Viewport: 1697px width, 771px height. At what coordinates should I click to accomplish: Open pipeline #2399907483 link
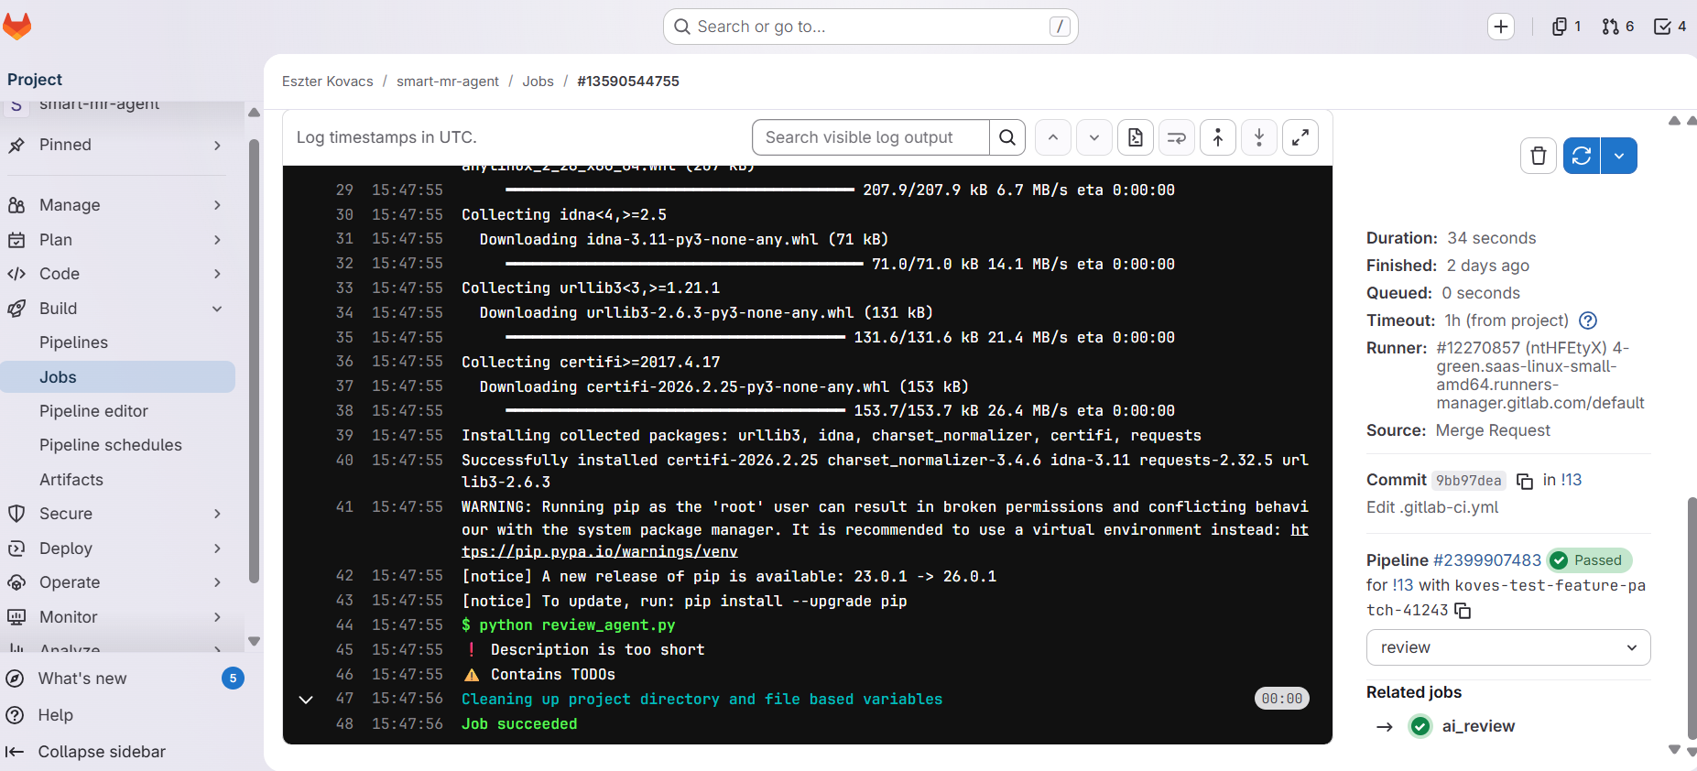coord(1487,560)
